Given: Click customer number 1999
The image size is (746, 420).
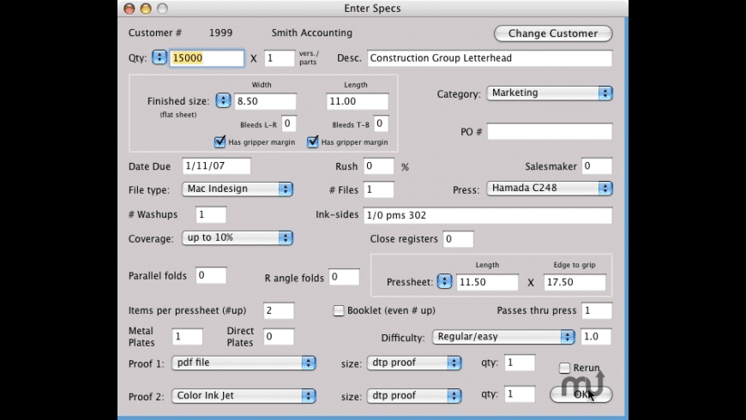Looking at the screenshot, I should (x=220, y=33).
